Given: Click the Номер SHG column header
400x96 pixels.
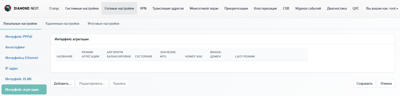Looking at the screenshot, I should pyautogui.click(x=194, y=56).
